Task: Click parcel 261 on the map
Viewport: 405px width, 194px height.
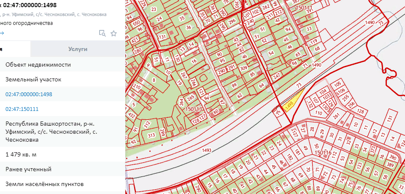Action: (x=336, y=116)
